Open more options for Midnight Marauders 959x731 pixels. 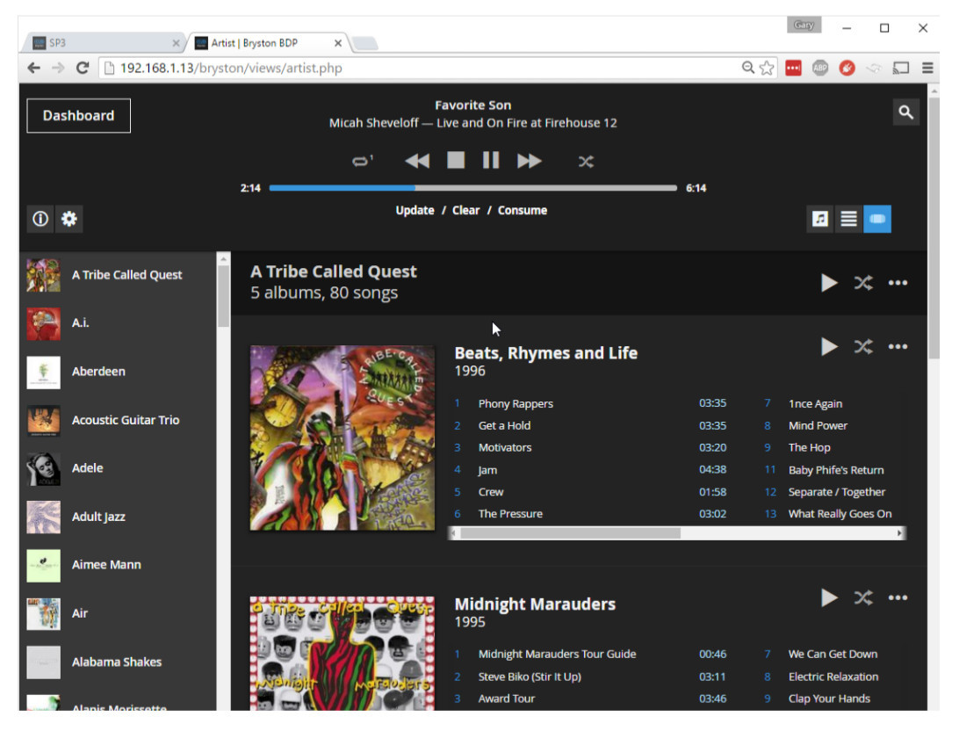[898, 597]
